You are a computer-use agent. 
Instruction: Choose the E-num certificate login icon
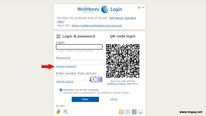tap(66, 112)
